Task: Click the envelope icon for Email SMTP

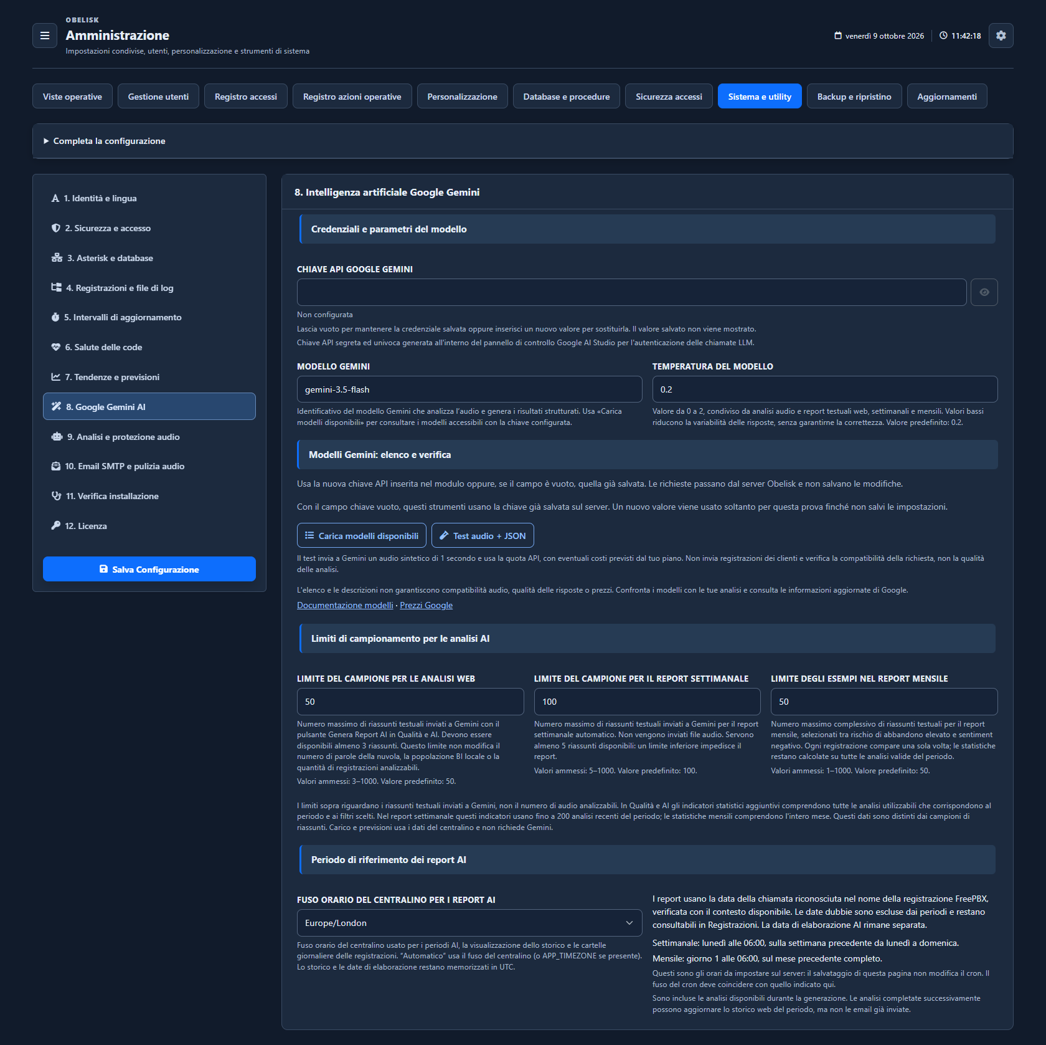Action: point(56,466)
